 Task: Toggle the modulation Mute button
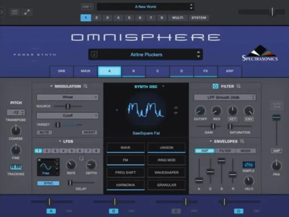(44, 132)
